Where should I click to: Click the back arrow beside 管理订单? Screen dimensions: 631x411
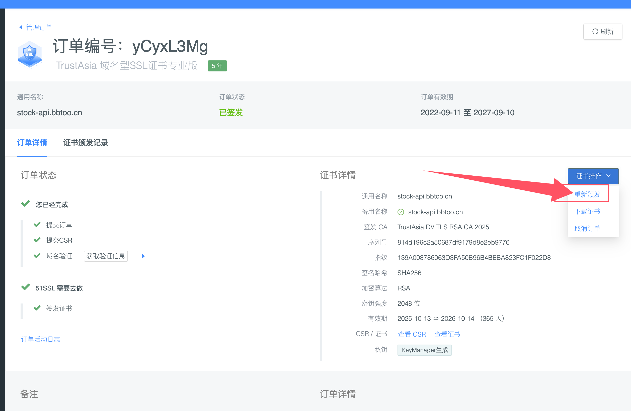point(21,27)
